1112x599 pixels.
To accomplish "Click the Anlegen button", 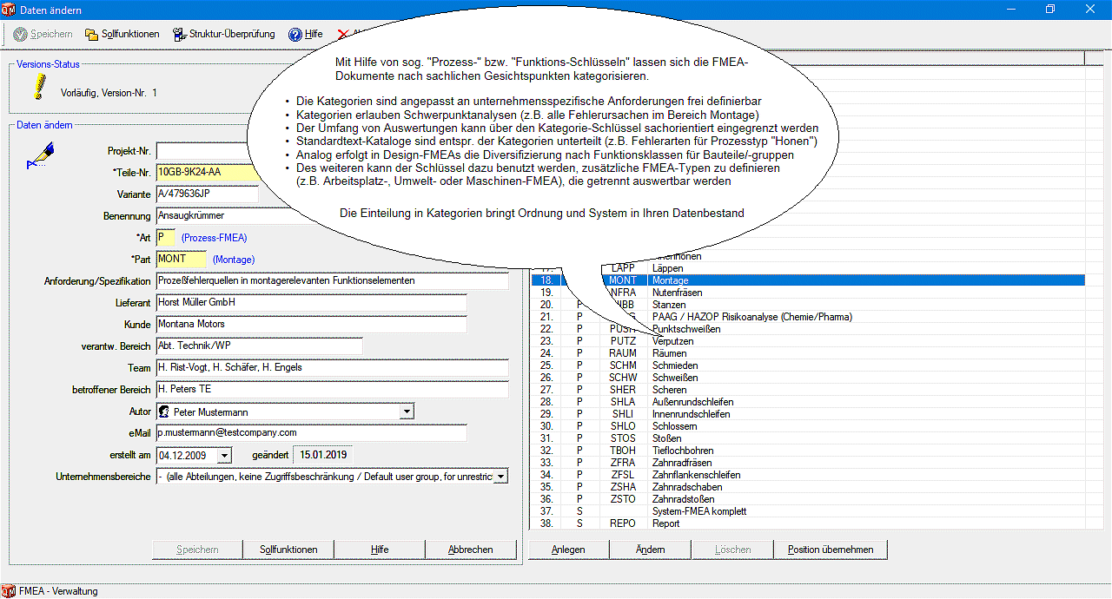I will pos(569,550).
